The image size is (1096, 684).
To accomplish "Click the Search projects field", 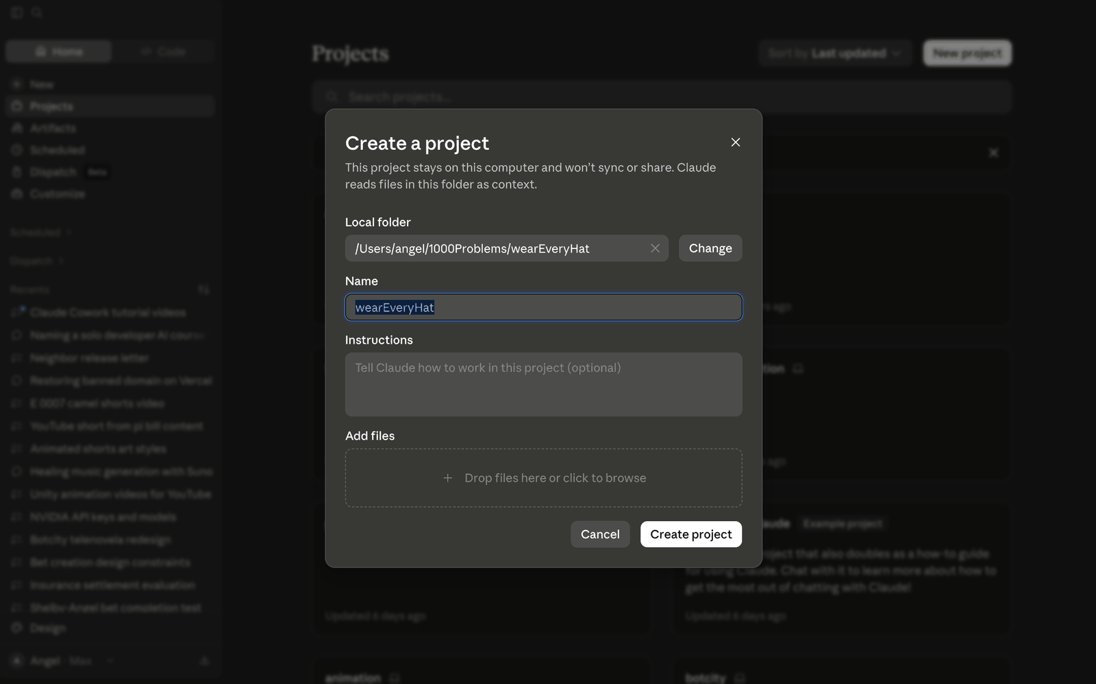I will [x=662, y=97].
